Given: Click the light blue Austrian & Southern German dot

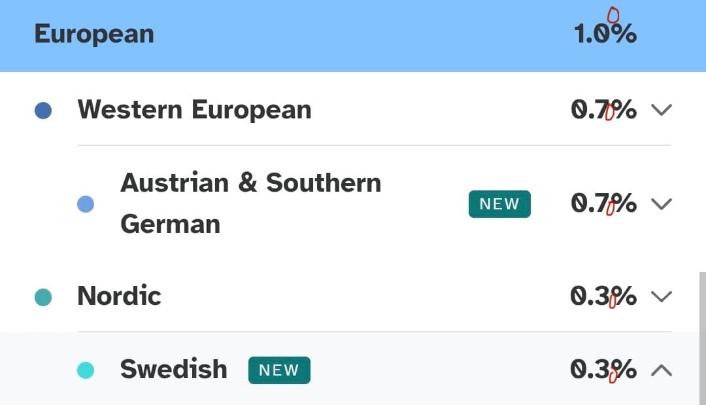Looking at the screenshot, I should [x=86, y=204].
